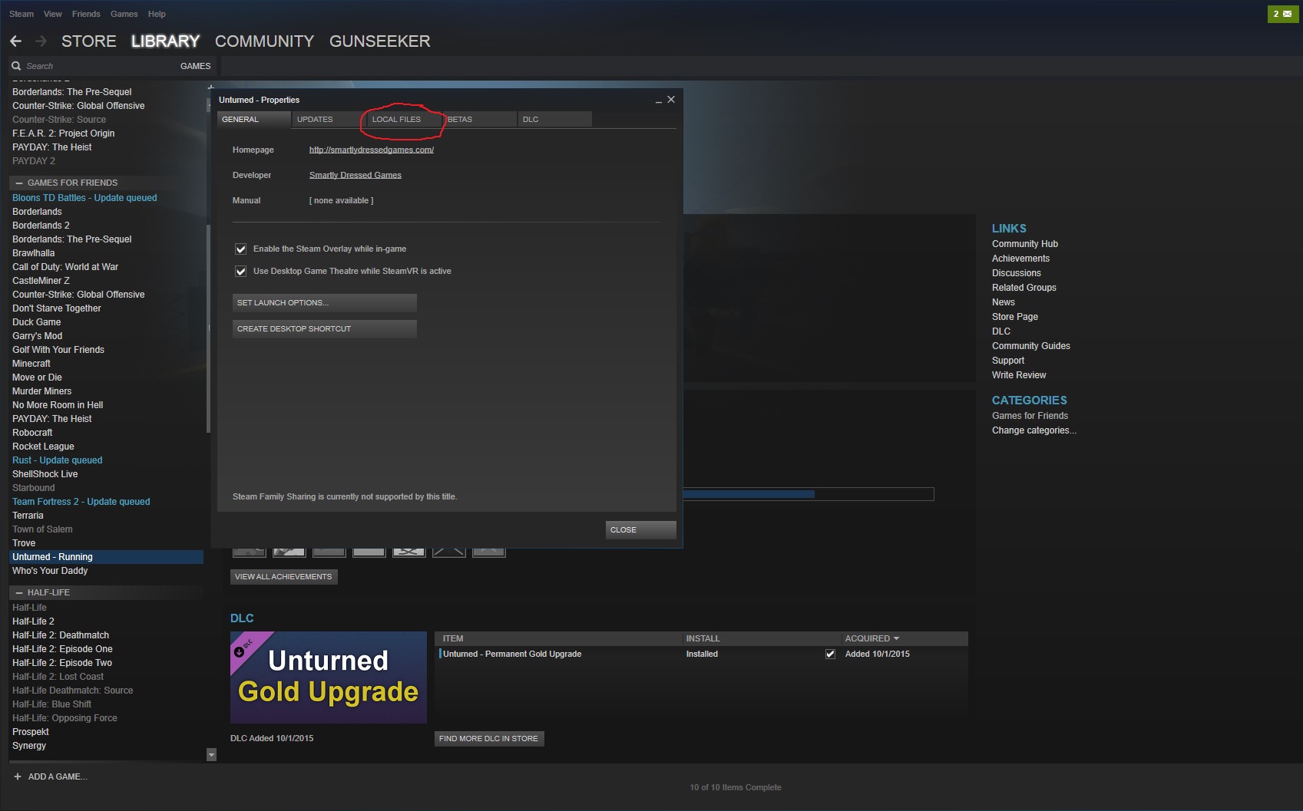1303x811 pixels.
Task: Switch to the Updates tab
Action: click(329, 119)
